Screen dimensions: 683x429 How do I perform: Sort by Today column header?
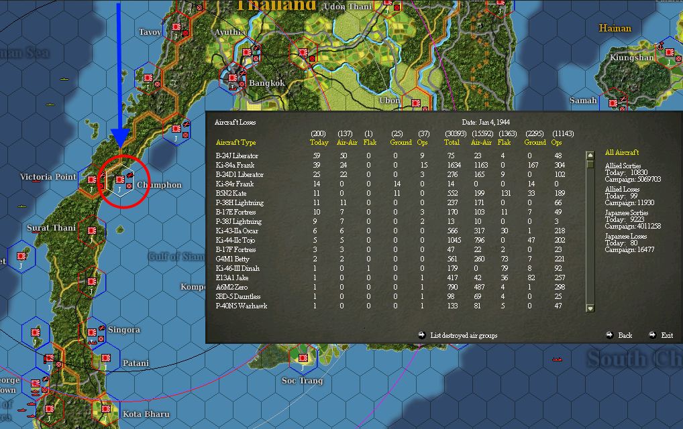pyautogui.click(x=319, y=142)
